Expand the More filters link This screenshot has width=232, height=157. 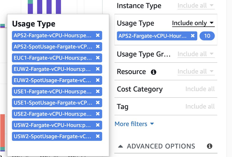(x=134, y=124)
